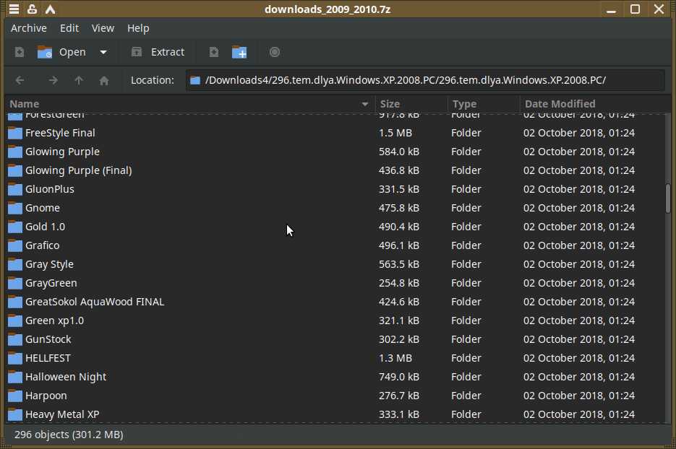Image resolution: width=676 pixels, height=449 pixels.
Task: Click the title bar shade arrow icon
Action: 51,9
